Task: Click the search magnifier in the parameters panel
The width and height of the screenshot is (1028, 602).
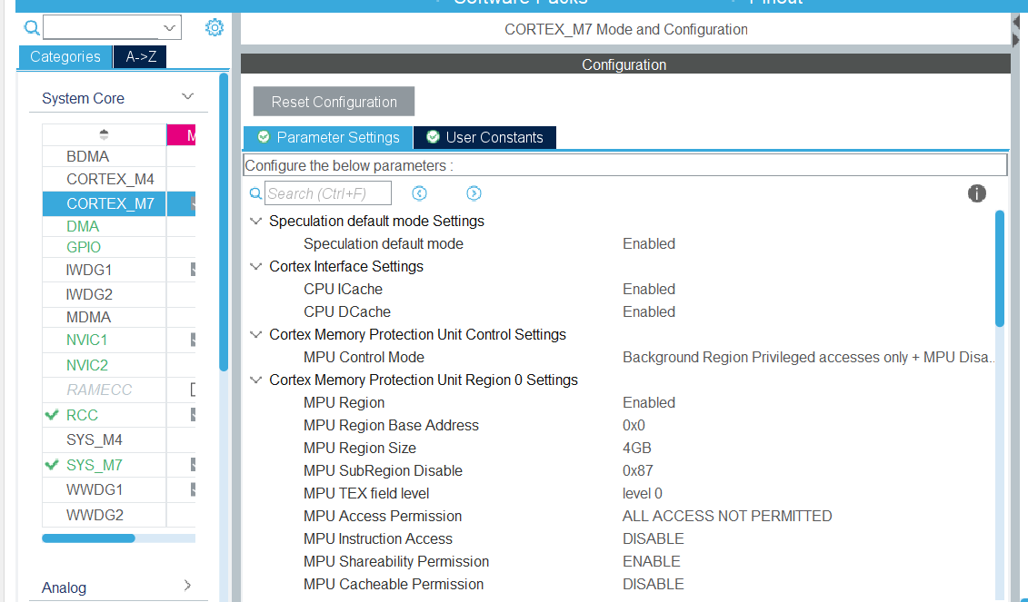Action: click(255, 193)
